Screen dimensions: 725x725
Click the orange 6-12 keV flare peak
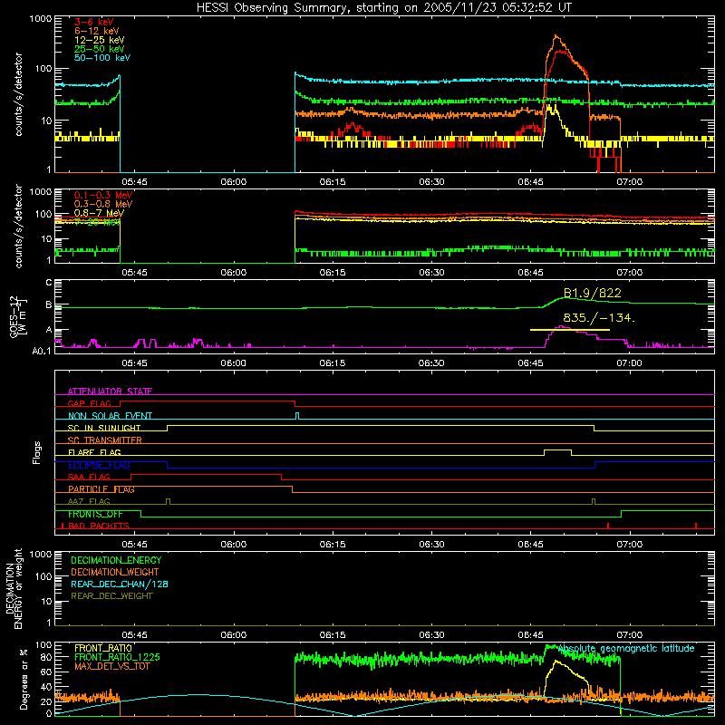pyautogui.click(x=556, y=36)
